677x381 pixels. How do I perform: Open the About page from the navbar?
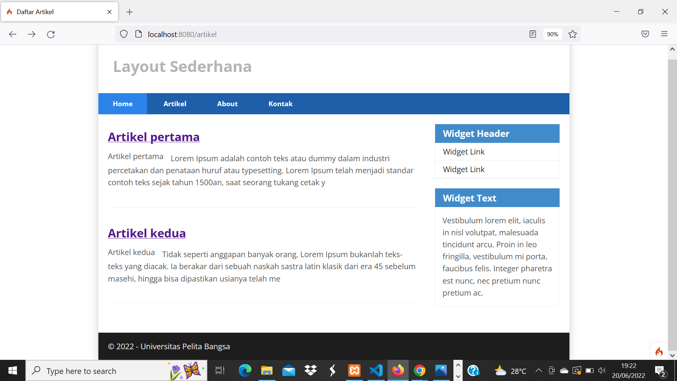tap(227, 103)
